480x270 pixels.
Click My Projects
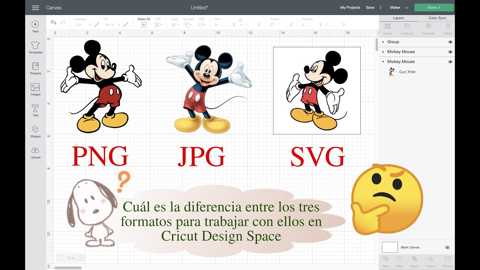[350, 7]
